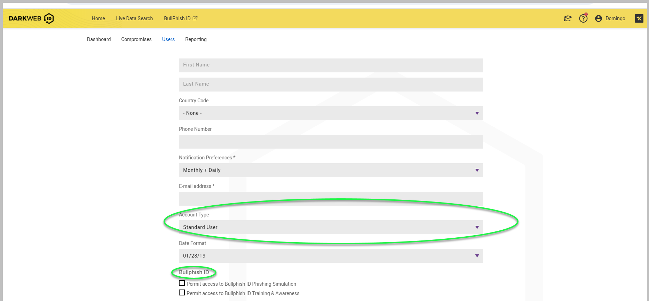Screen dimensions: 649x301
Task: Go to Home in top navigation
Action: pyautogui.click(x=98, y=18)
